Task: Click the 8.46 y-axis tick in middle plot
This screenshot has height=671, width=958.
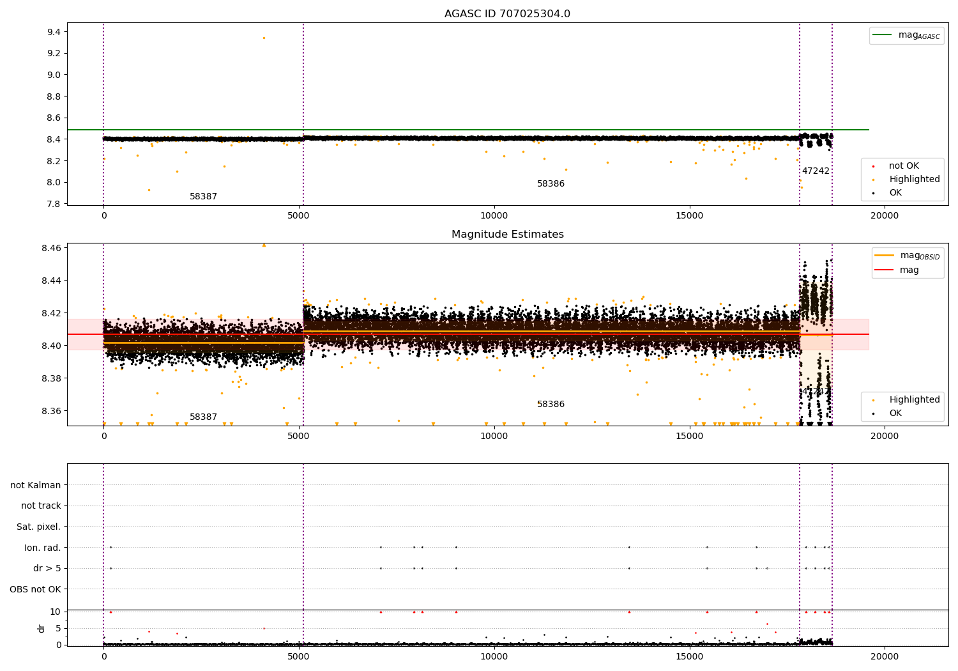Action: [51, 248]
